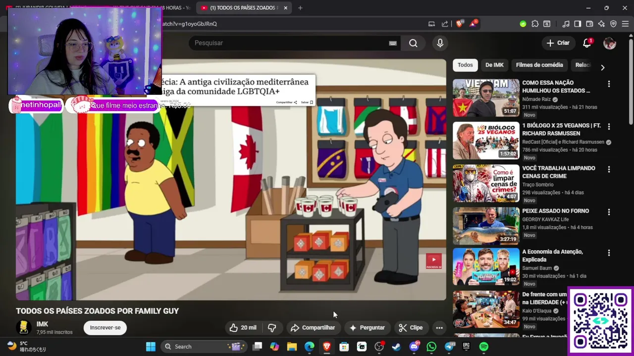Open the Vietnam video thumbnail
This screenshot has width=634, height=356.
[x=486, y=98]
